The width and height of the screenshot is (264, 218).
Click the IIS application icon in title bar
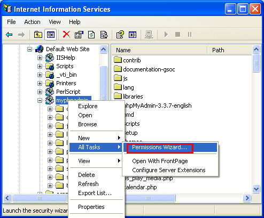7,9
